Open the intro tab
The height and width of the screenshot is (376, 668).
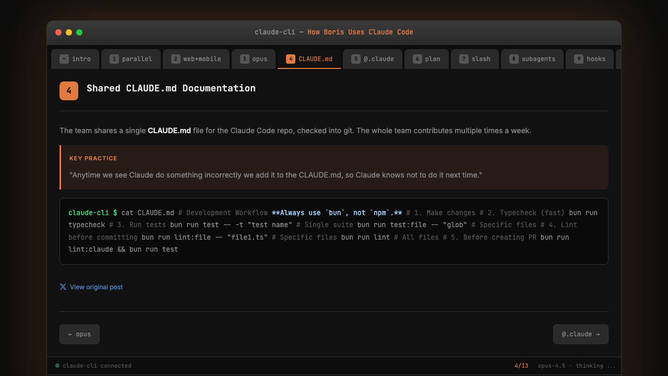tap(75, 59)
